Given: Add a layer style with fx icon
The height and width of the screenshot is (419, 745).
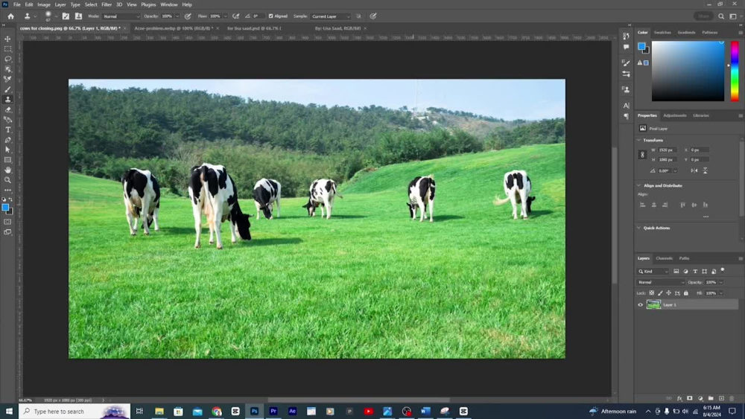Looking at the screenshot, I should [679, 398].
